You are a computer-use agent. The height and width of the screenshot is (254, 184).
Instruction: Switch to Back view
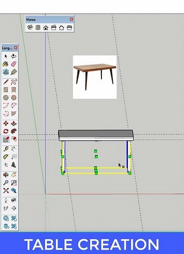click(x=61, y=27)
